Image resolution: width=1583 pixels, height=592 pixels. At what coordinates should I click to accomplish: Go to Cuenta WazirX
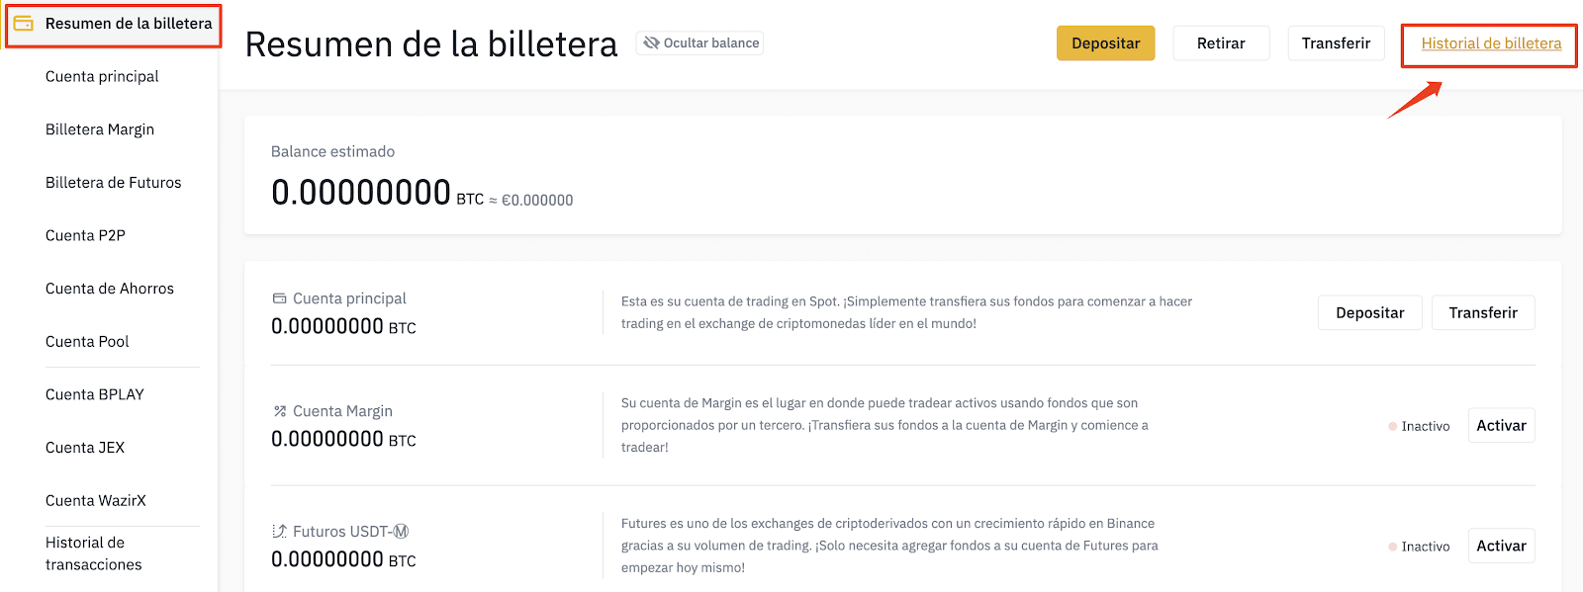tap(96, 501)
